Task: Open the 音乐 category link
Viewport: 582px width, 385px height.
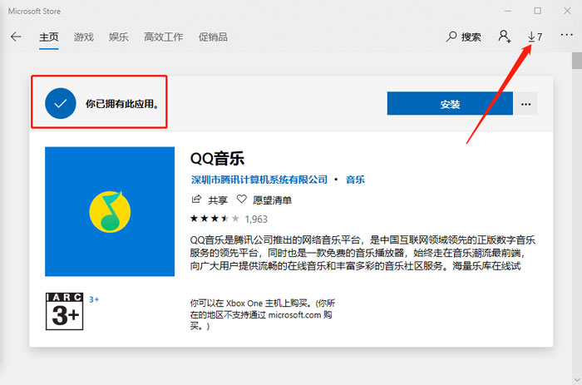Action: [355, 180]
